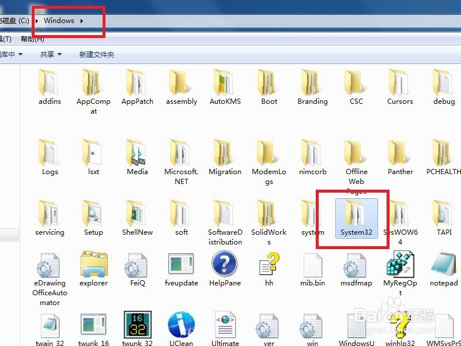Select the Panther folder
The image size is (461, 346).
(x=400, y=157)
